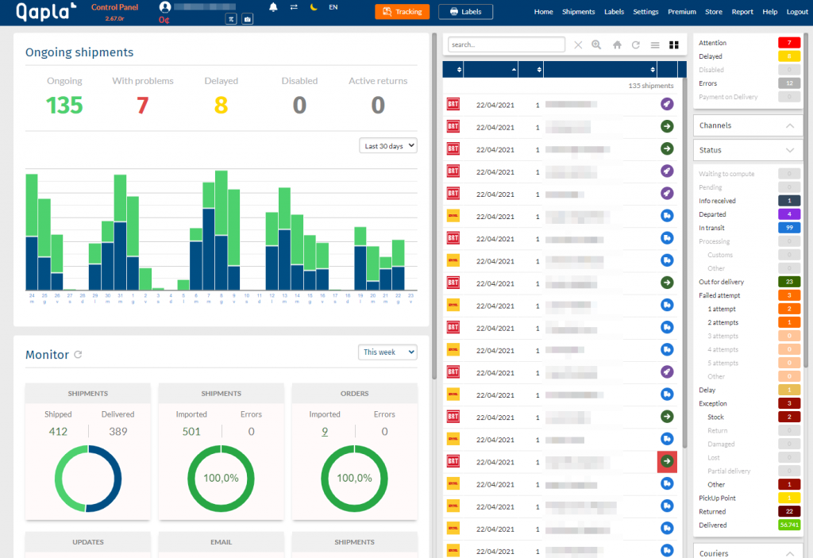This screenshot has height=558, width=813.
Task: Open the Tracking button
Action: (403, 11)
